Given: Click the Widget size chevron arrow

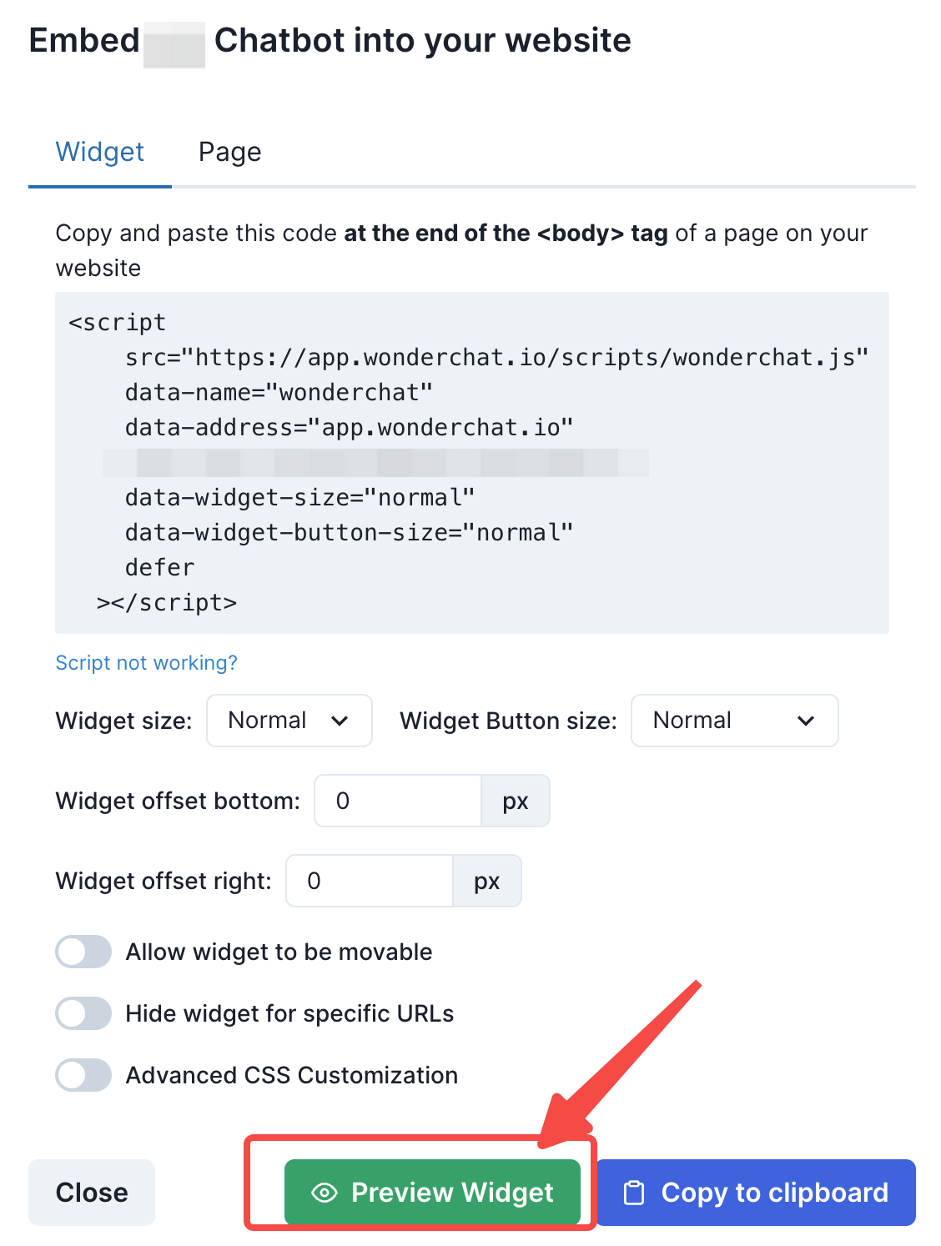Looking at the screenshot, I should pos(340,721).
